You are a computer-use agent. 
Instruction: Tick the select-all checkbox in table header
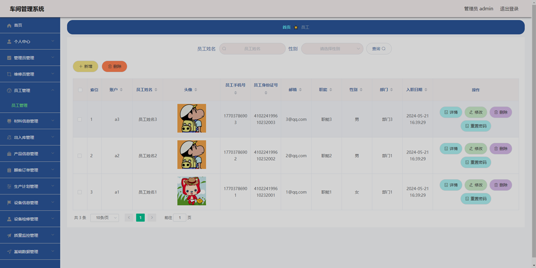tap(80, 90)
